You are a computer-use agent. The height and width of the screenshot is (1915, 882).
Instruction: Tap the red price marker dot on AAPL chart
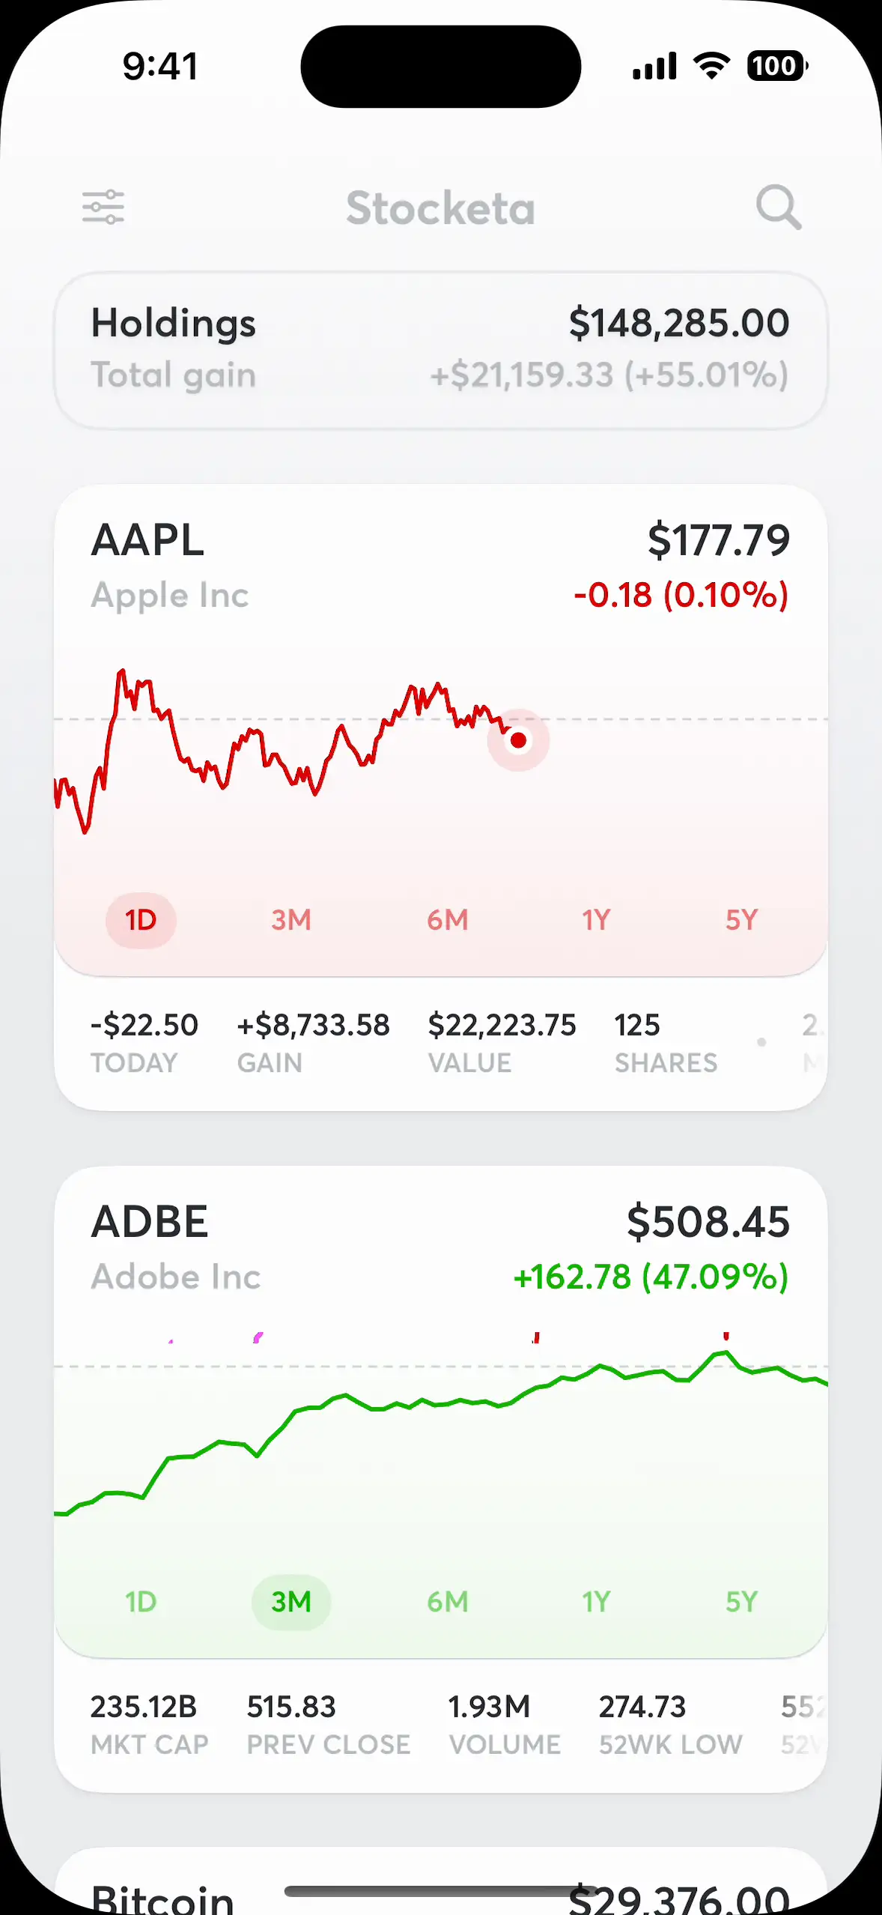518,740
